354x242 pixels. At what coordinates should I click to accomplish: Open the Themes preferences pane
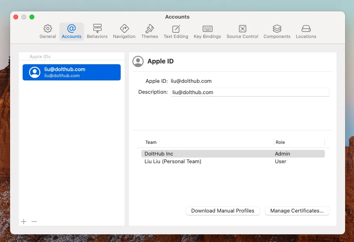click(x=149, y=31)
